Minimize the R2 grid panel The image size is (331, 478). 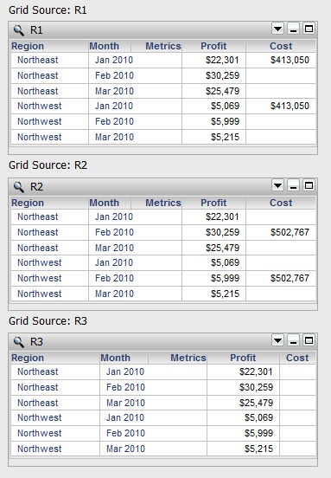(x=293, y=185)
